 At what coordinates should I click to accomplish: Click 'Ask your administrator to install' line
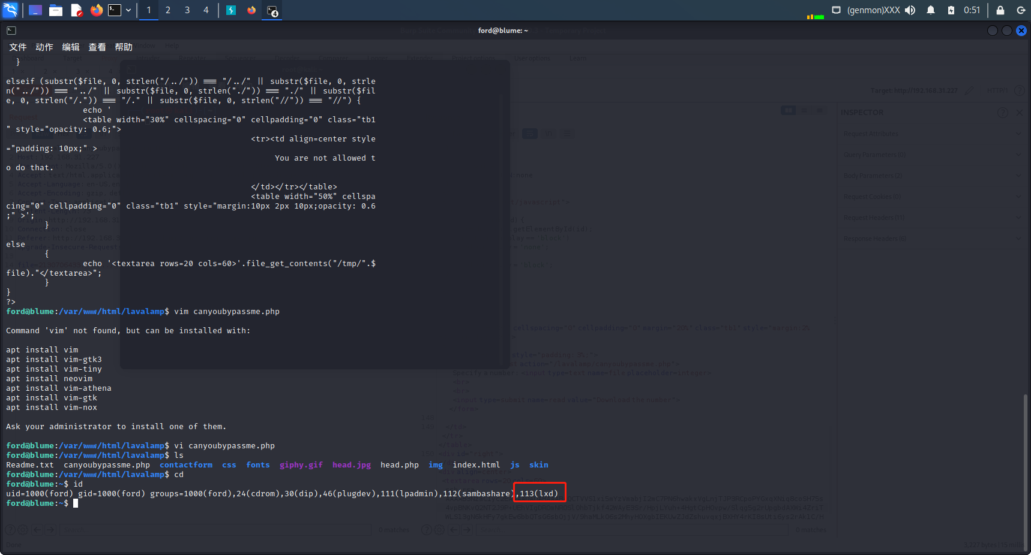[x=116, y=427]
